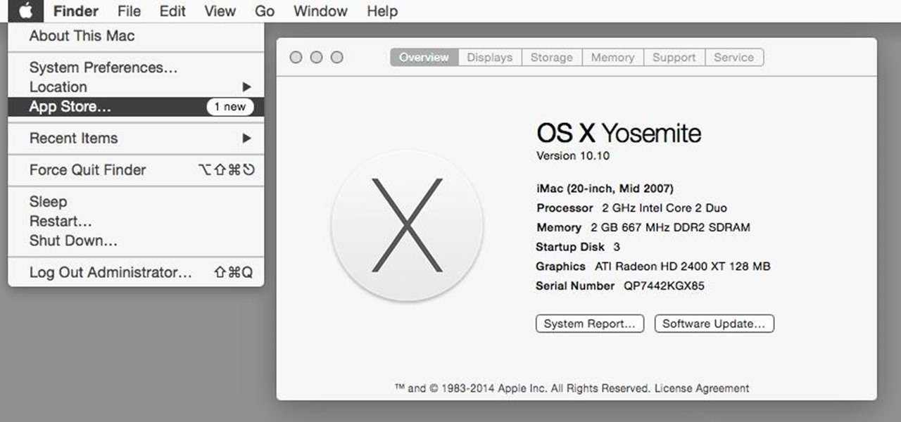This screenshot has height=422, width=901.
Task: Click the OS X Yosemite X logo
Action: pyautogui.click(x=407, y=225)
